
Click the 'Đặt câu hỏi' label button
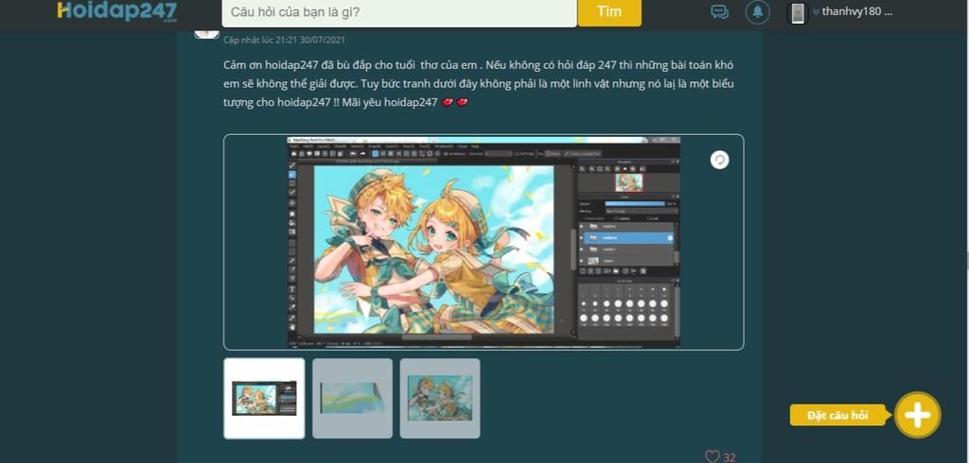coord(838,415)
